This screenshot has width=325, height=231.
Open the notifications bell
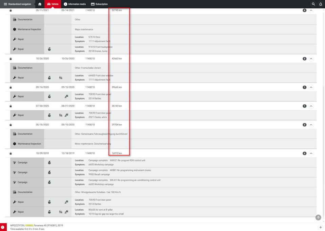[x=321, y=4]
